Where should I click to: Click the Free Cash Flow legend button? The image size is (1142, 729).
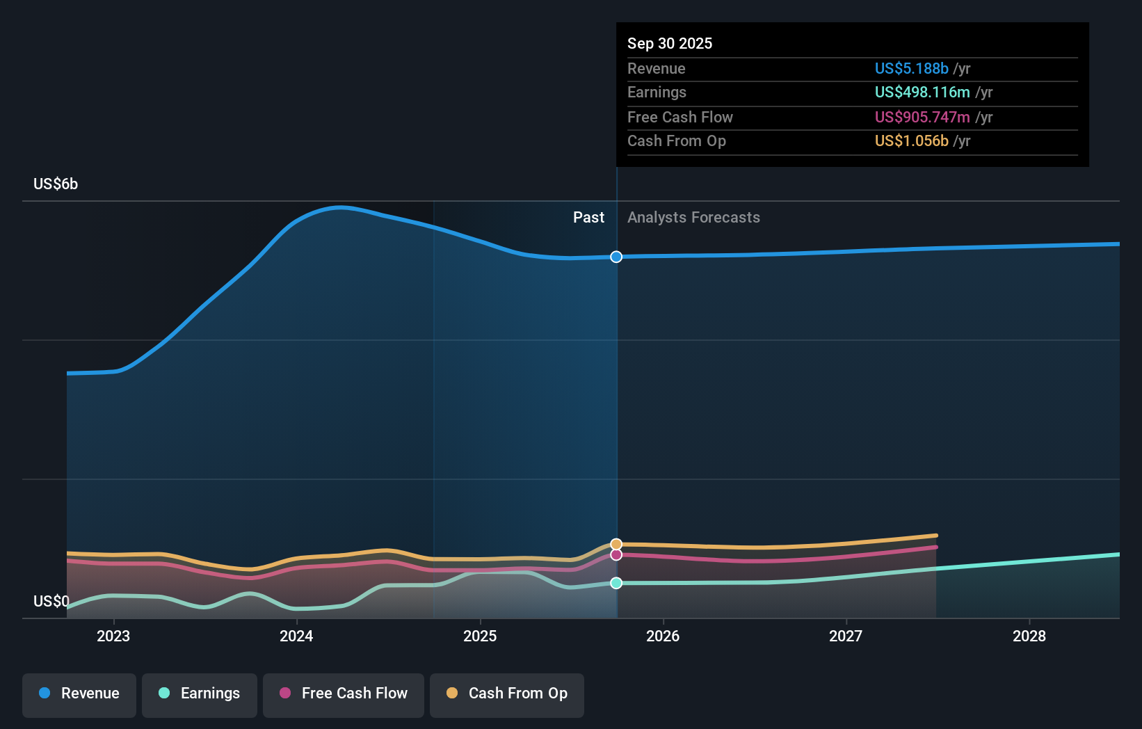(x=343, y=694)
